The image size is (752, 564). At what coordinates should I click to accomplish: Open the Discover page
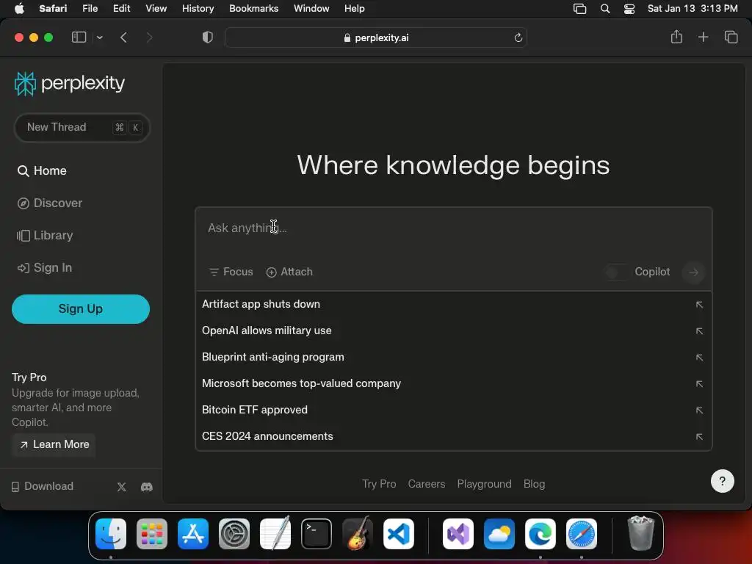[x=50, y=203]
